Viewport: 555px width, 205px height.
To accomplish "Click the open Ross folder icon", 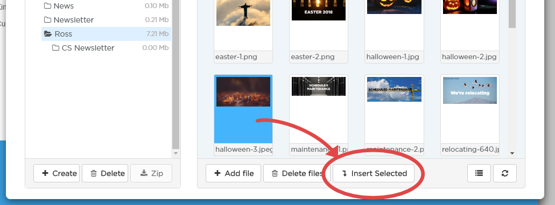I will [48, 34].
